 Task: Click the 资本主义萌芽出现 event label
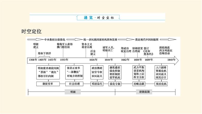[x=87, y=46]
